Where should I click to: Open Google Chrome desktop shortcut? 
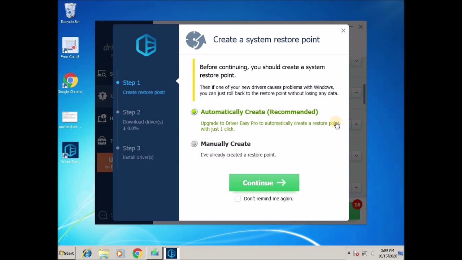pos(70,83)
